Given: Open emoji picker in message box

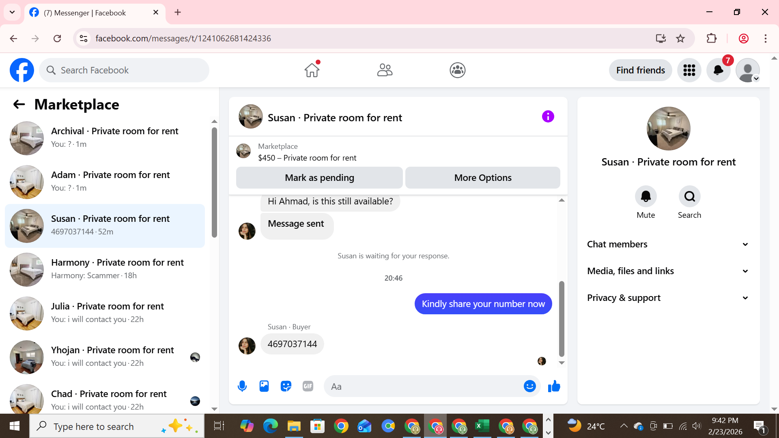Looking at the screenshot, I should click(x=529, y=386).
